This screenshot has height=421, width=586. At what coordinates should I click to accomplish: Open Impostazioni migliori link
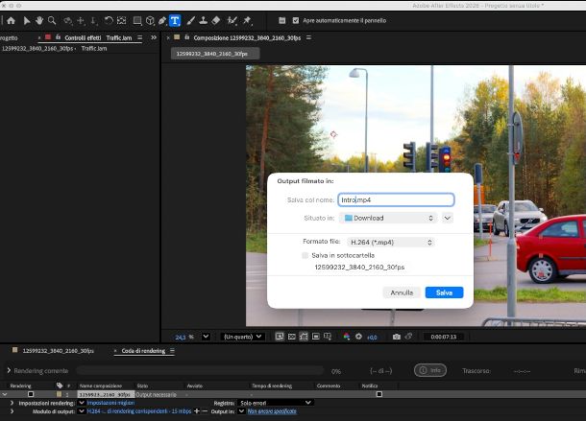[110, 403]
